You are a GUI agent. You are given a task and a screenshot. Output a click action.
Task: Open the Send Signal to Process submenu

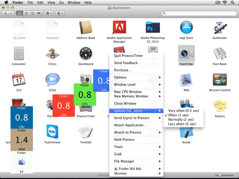coord(136,118)
